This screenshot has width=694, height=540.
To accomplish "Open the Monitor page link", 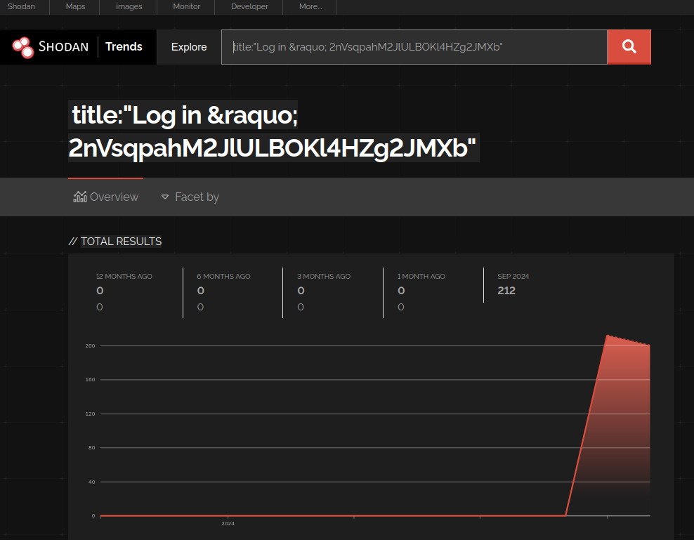I will (x=186, y=7).
